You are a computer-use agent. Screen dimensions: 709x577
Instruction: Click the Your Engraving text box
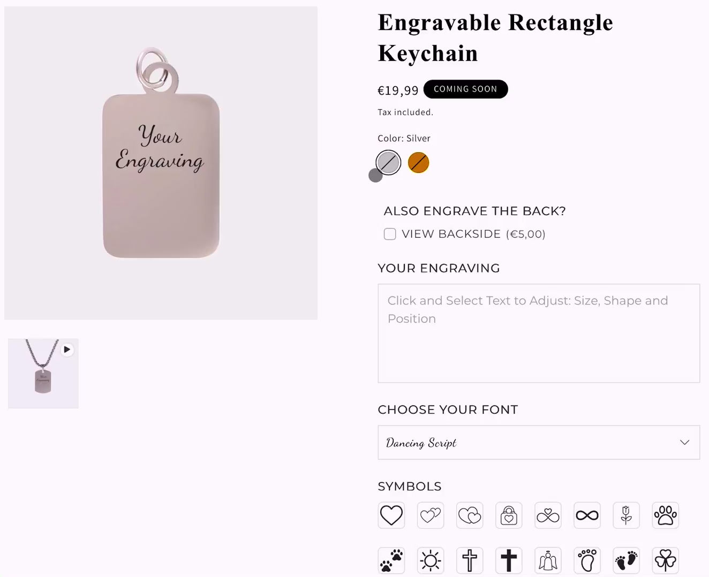pos(539,333)
